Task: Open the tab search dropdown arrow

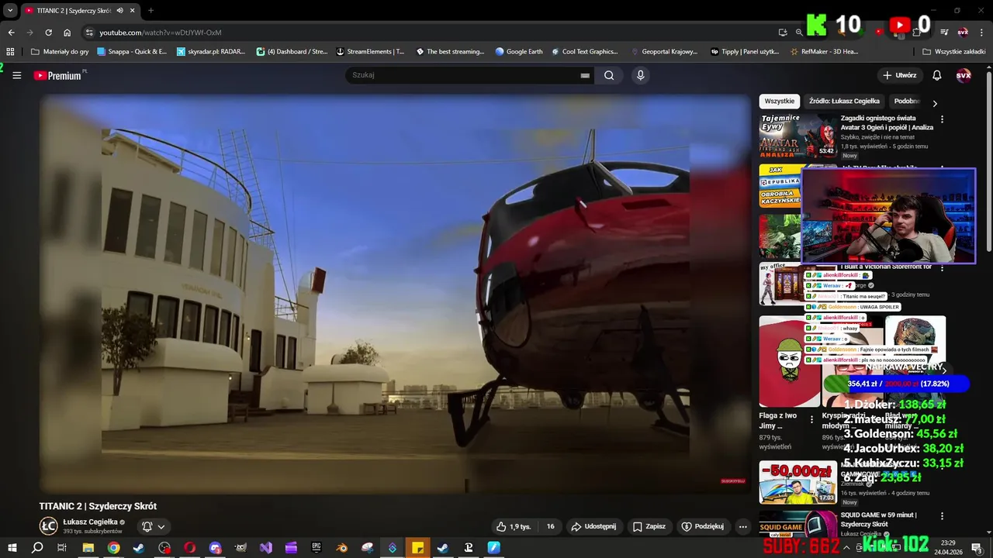Action: coord(10,11)
